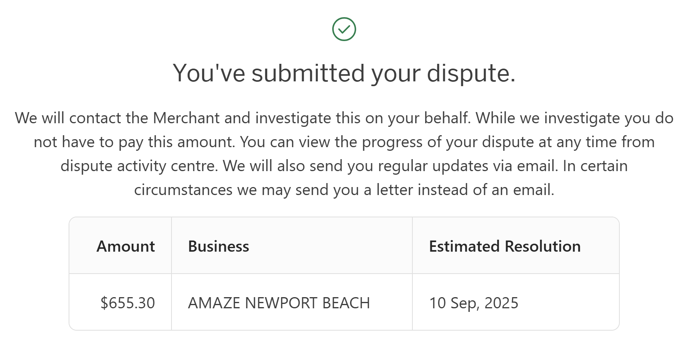
Task: Click the 10 Sep, 2025 resolution date
Action: pyautogui.click(x=473, y=303)
